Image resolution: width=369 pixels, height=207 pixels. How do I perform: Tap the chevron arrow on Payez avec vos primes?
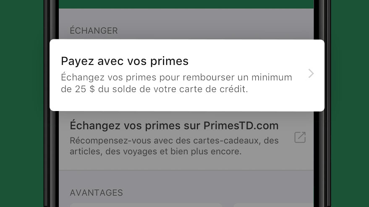(311, 74)
